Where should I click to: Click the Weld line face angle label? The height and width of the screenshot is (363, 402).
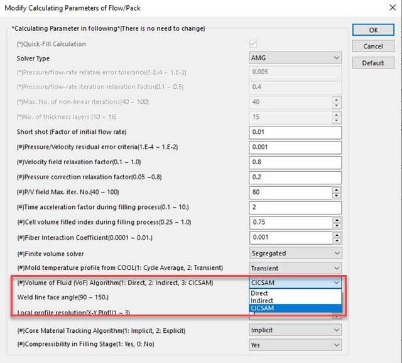pos(63,298)
